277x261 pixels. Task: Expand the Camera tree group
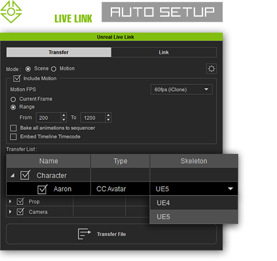[x=10, y=212]
